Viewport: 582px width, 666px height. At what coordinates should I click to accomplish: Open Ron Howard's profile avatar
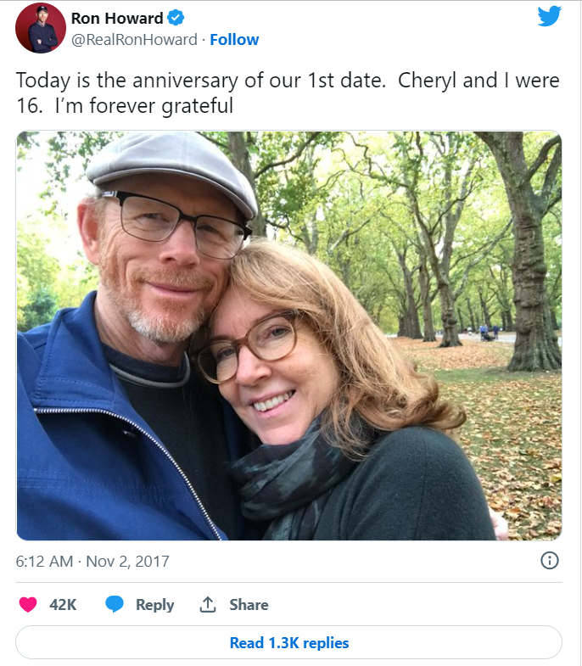coord(40,28)
